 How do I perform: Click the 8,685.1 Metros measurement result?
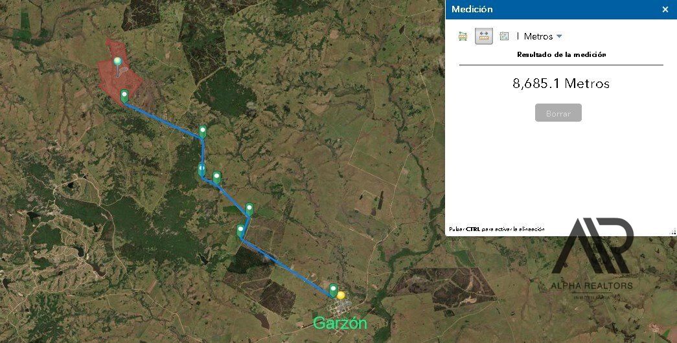[x=561, y=83]
